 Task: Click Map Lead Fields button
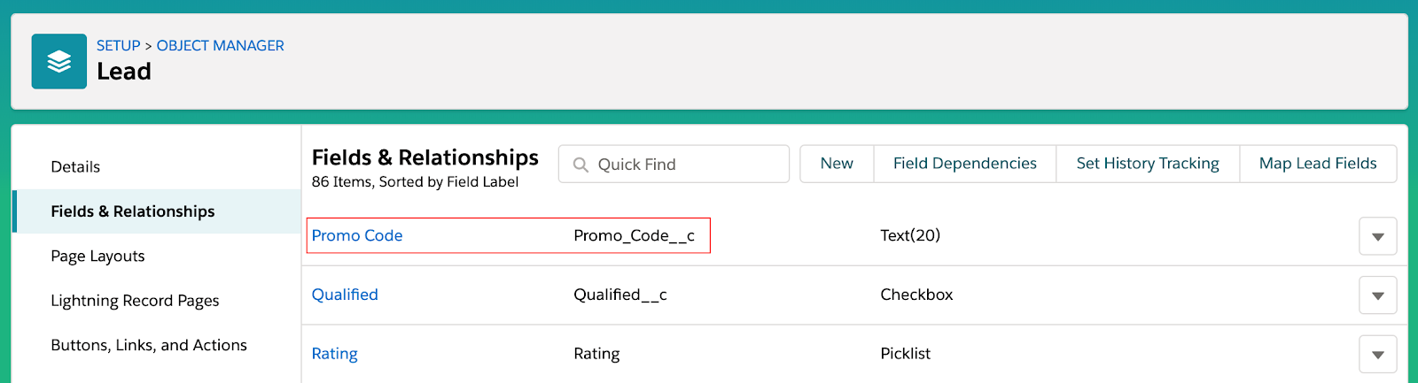1317,164
